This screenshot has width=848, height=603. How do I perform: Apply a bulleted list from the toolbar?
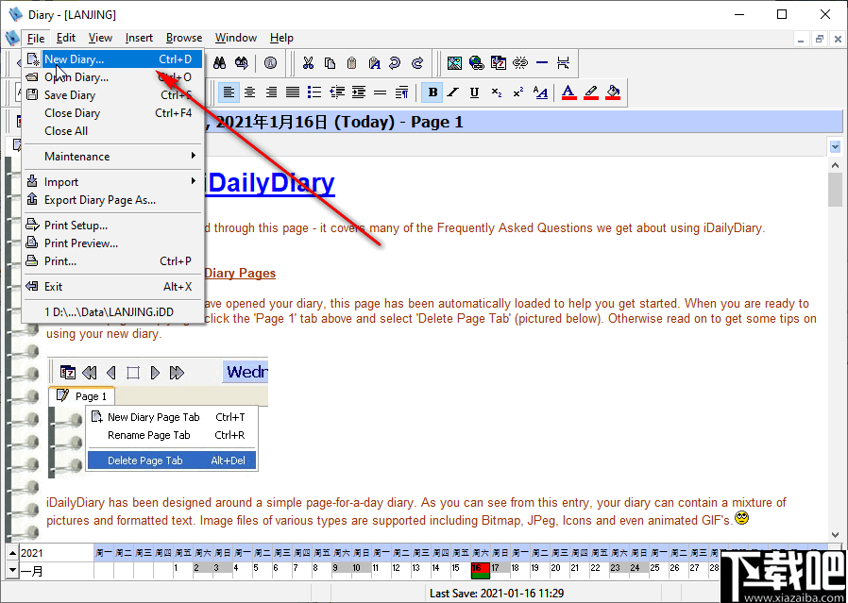pos(315,92)
